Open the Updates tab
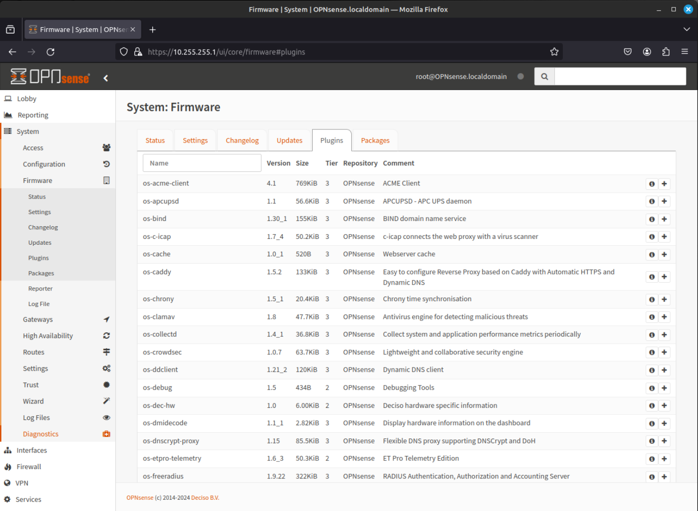The height and width of the screenshot is (511, 698). 289,141
